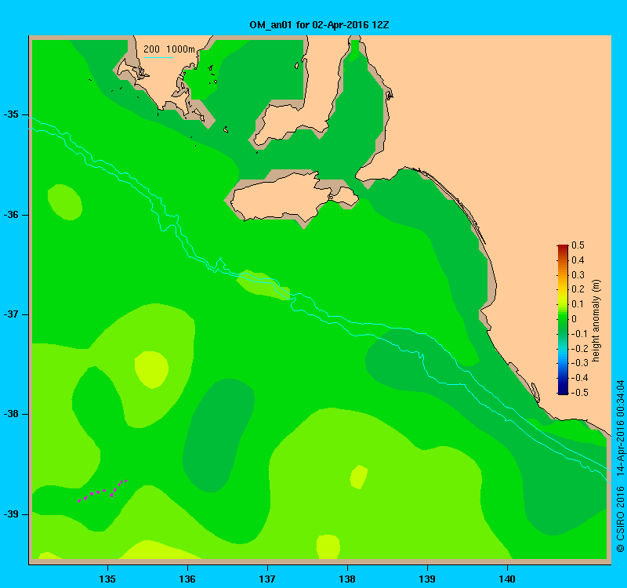Screen dimensions: 627x588
Task: Click latitude label '-35' on left axis
Action: (x=11, y=114)
